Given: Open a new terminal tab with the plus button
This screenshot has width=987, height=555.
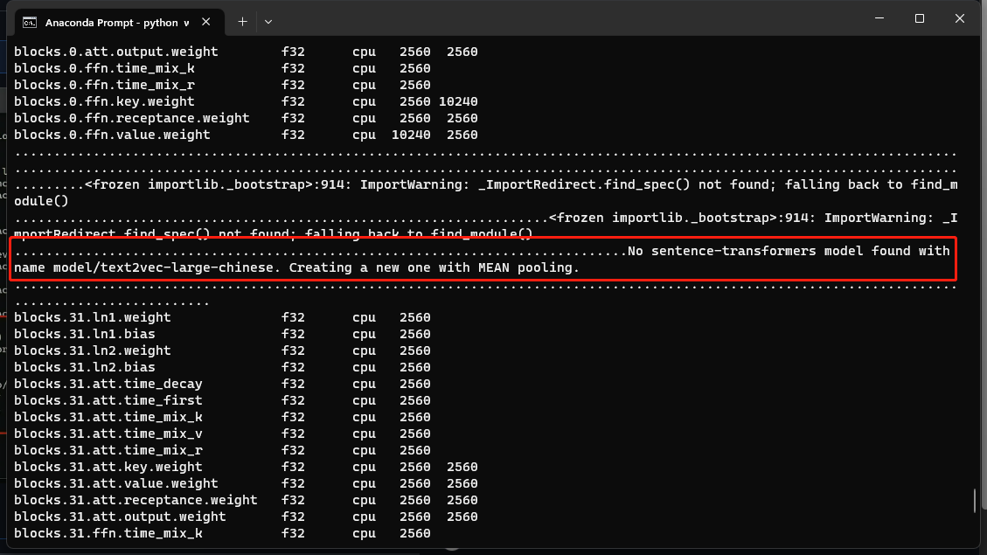Looking at the screenshot, I should [x=242, y=21].
